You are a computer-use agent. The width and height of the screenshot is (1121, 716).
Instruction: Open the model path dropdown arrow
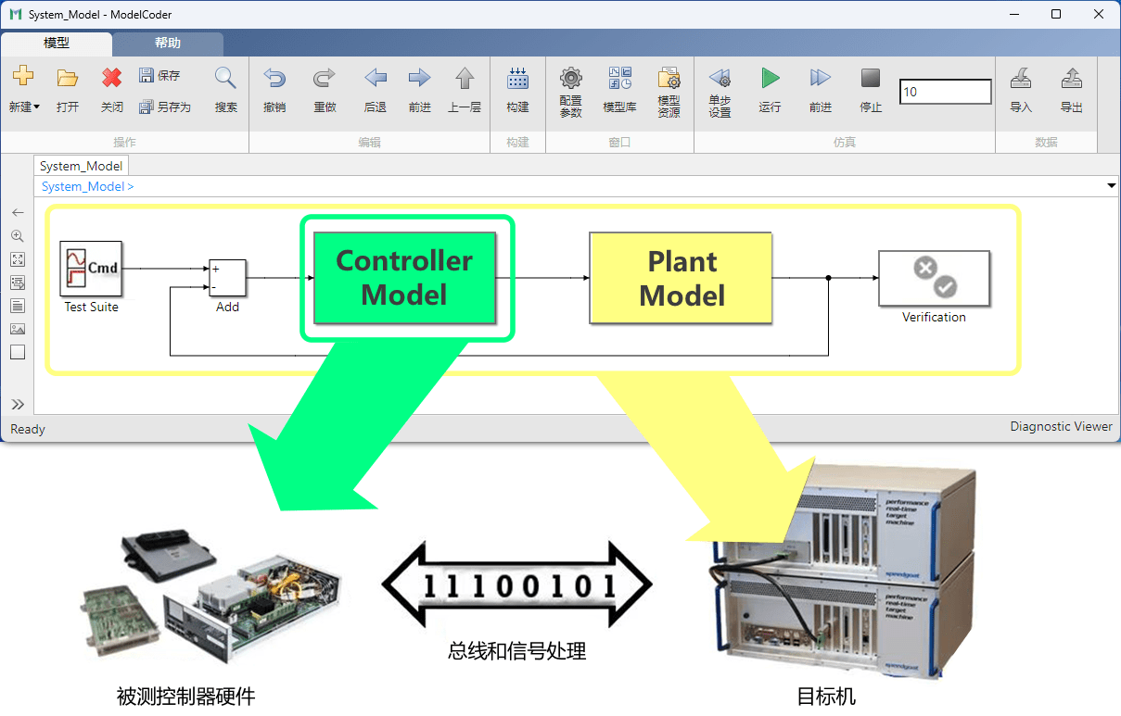tap(1111, 186)
